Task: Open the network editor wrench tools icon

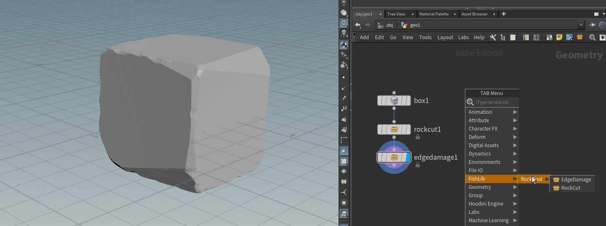Action: 493,38
